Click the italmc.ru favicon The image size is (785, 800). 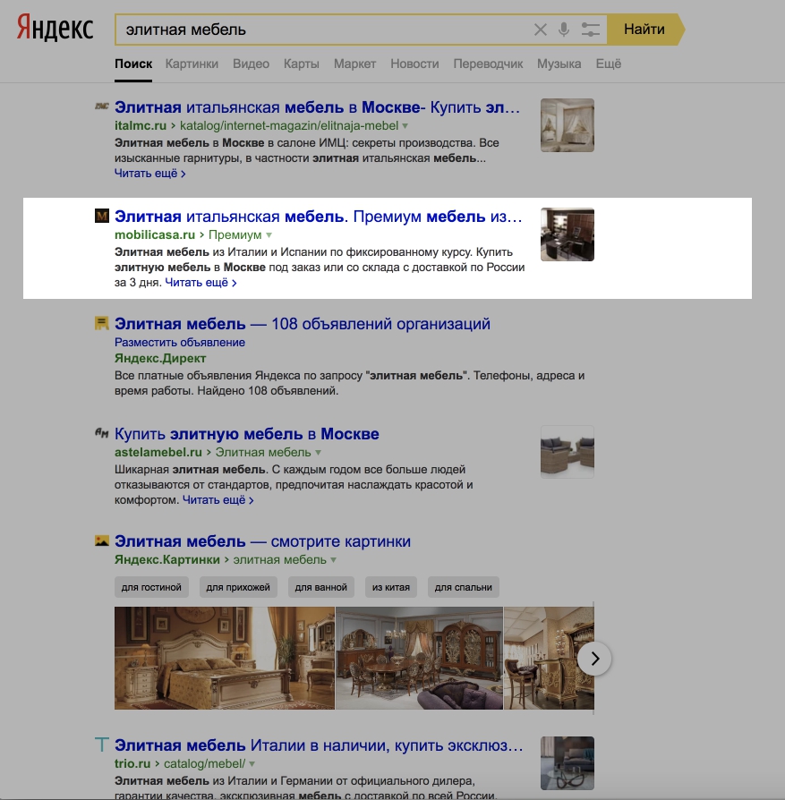point(102,106)
